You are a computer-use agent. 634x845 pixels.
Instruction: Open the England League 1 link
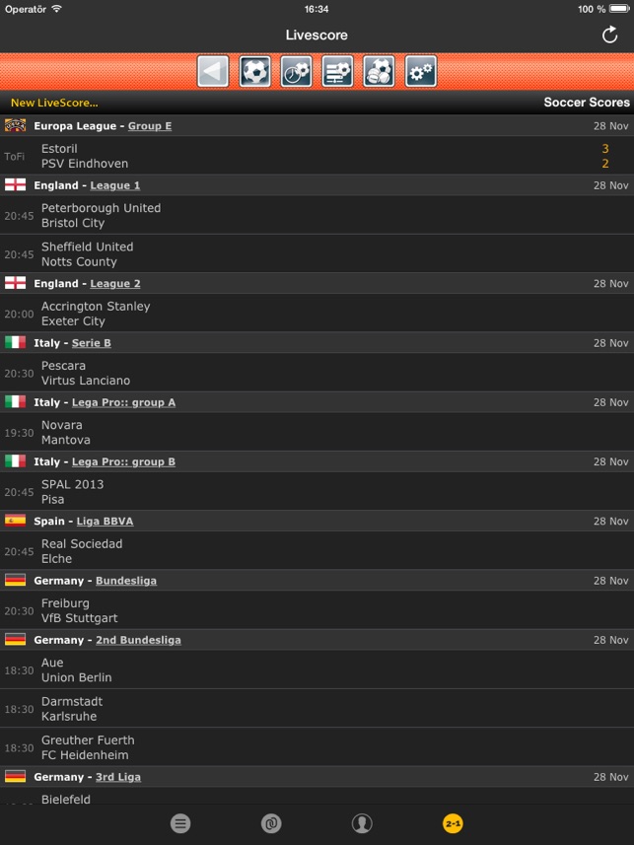pyautogui.click(x=115, y=185)
